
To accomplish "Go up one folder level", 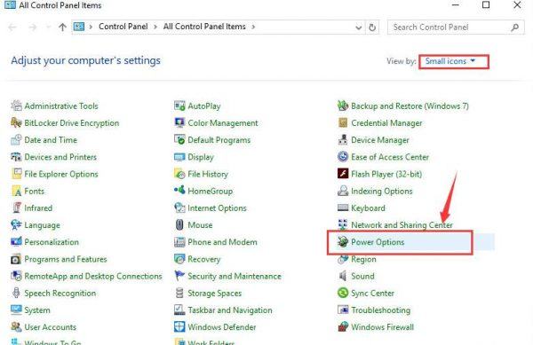I will click(x=62, y=27).
